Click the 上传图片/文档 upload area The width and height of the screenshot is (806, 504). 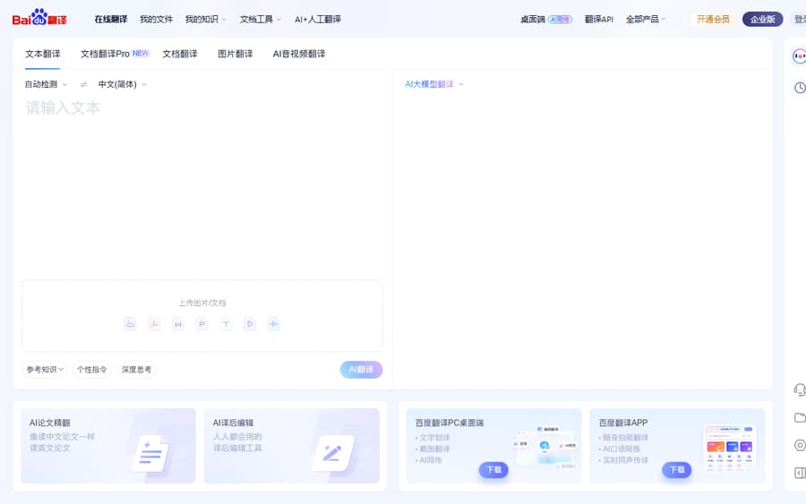pos(202,315)
